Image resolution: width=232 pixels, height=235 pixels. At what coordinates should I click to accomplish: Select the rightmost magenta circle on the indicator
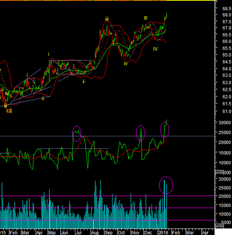[x=165, y=129]
